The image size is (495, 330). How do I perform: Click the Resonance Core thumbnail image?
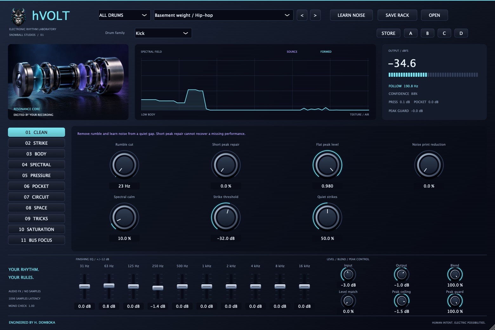[x=68, y=82]
